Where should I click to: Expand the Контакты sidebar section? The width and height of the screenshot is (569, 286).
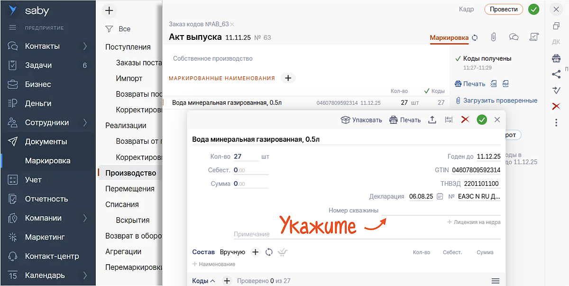pos(85,46)
